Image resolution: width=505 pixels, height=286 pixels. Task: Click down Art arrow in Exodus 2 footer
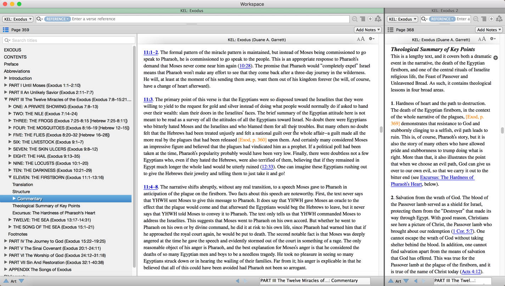click(x=406, y=281)
